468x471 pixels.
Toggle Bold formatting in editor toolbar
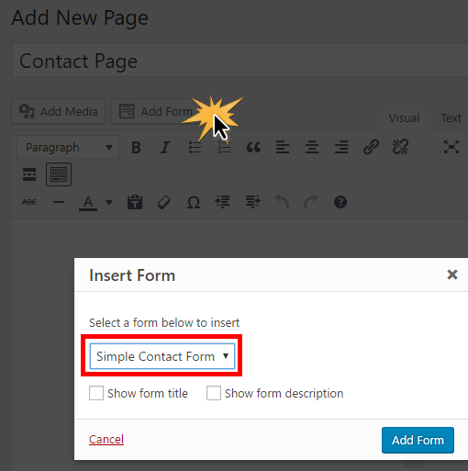[x=136, y=148]
